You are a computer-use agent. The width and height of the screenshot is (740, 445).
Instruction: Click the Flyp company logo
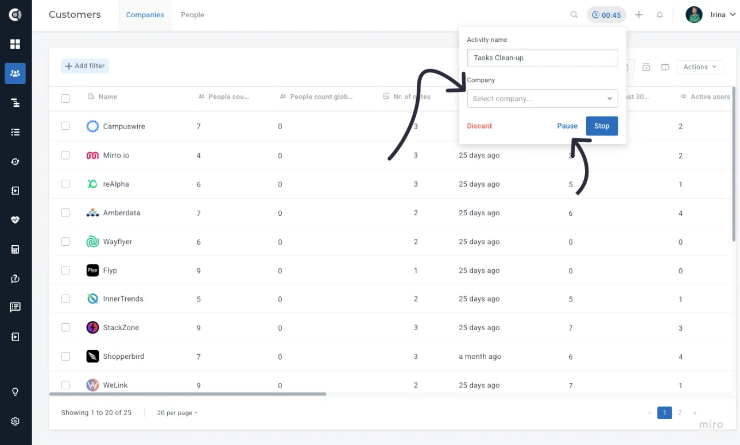click(x=92, y=270)
